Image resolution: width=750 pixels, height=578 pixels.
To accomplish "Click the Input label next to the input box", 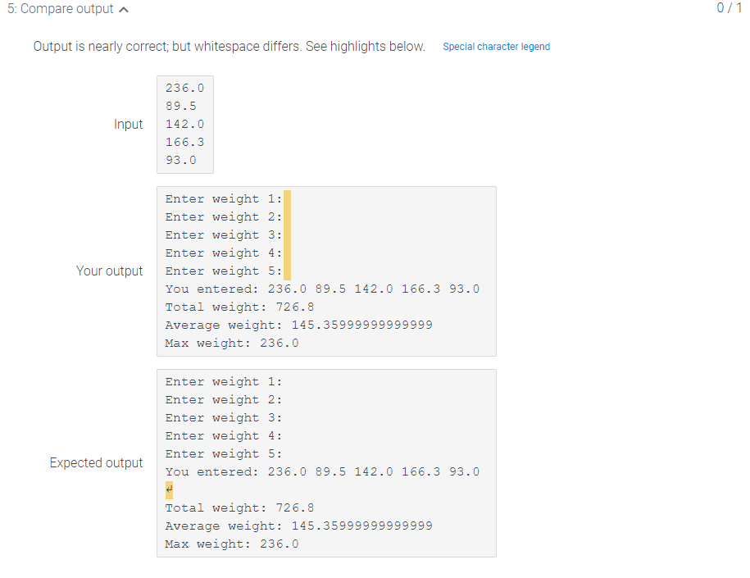I will (x=129, y=124).
